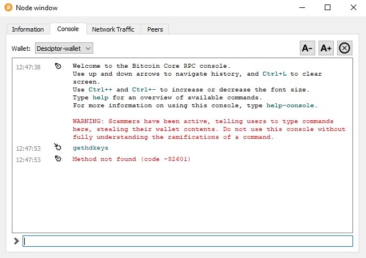Click the 'Ctrl+L' shortcut text
The height and width of the screenshot is (258, 366).
274,74
